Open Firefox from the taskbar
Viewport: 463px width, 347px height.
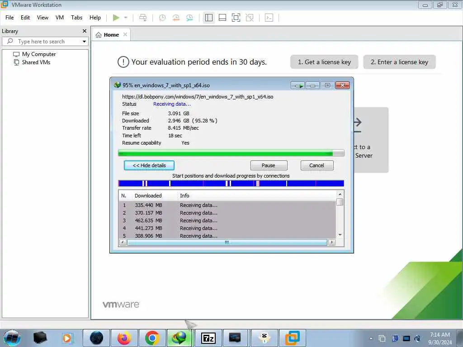coord(124,338)
